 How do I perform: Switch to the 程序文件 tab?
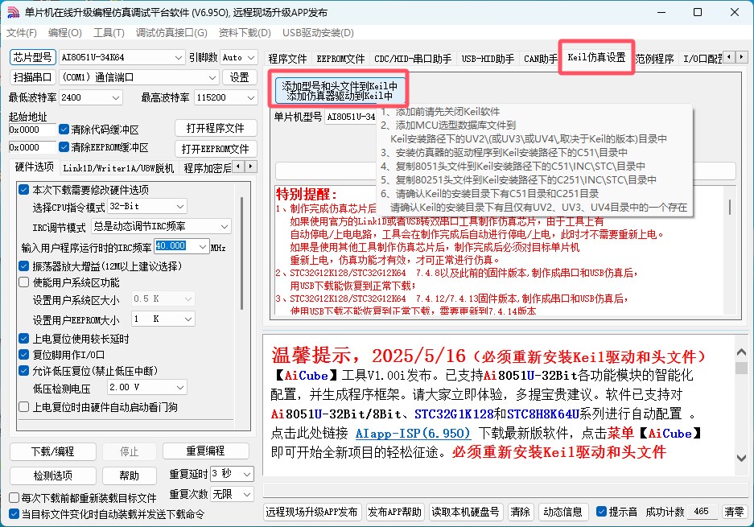click(287, 59)
